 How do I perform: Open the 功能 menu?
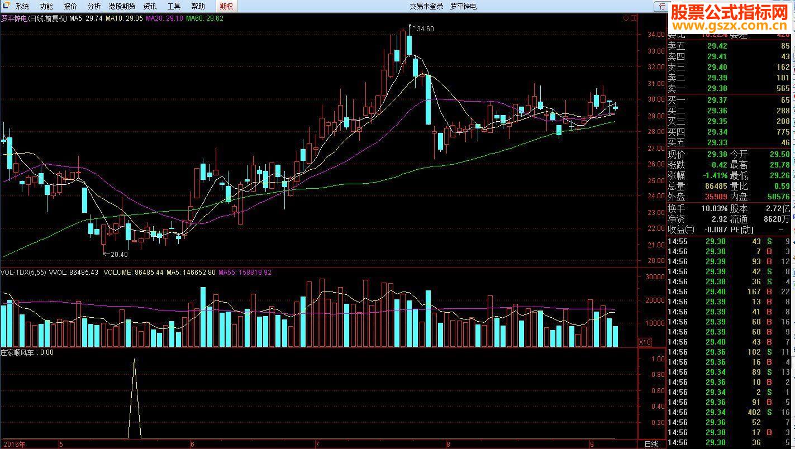[x=46, y=6]
